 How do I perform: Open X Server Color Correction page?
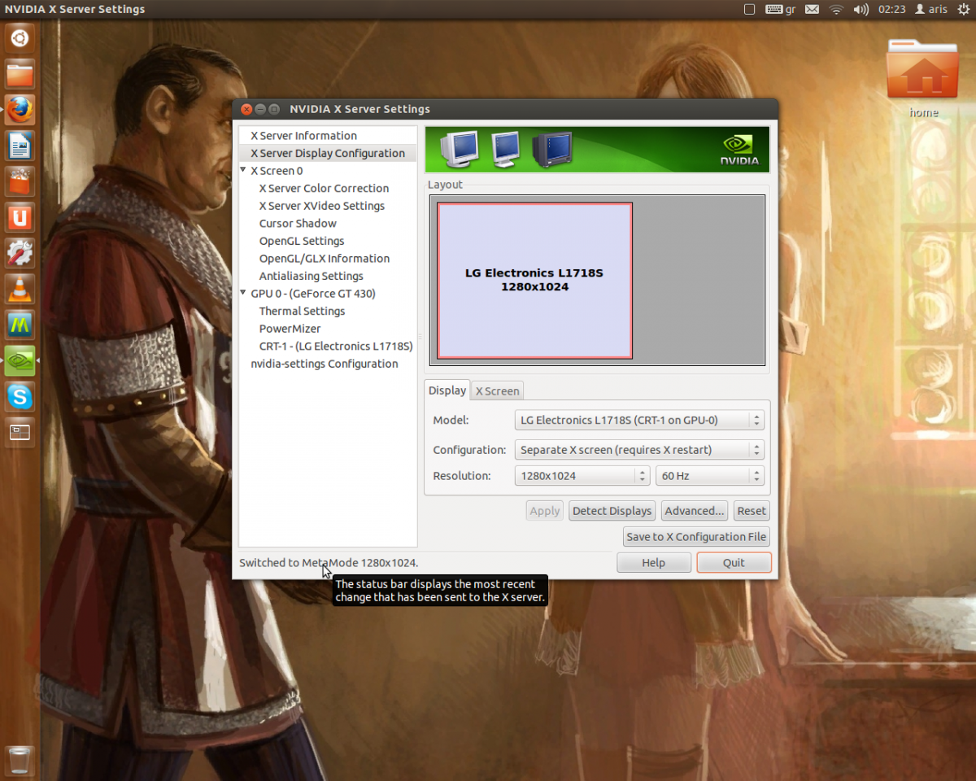[324, 188]
